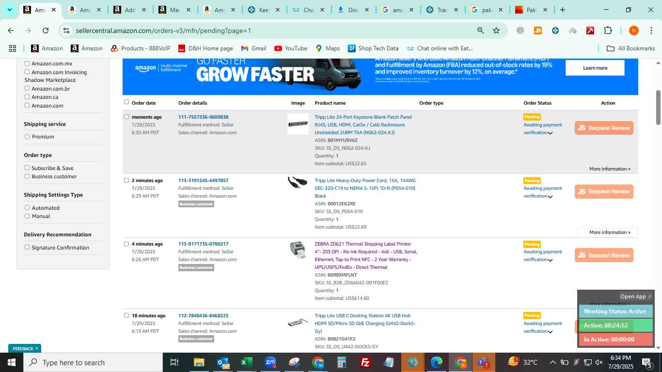
Task: Expand Awaiting payment verification for order 113-3191245-4497857
Action: pyautogui.click(x=551, y=197)
